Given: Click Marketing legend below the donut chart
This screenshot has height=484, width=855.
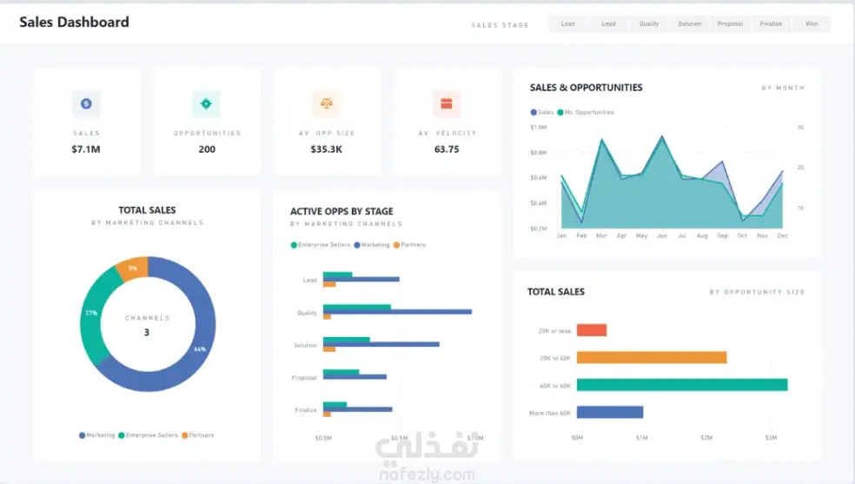Looking at the screenshot, I should coord(97,435).
